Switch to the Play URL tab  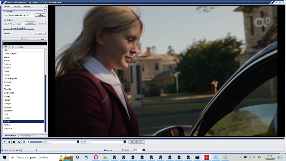click(x=17, y=6)
